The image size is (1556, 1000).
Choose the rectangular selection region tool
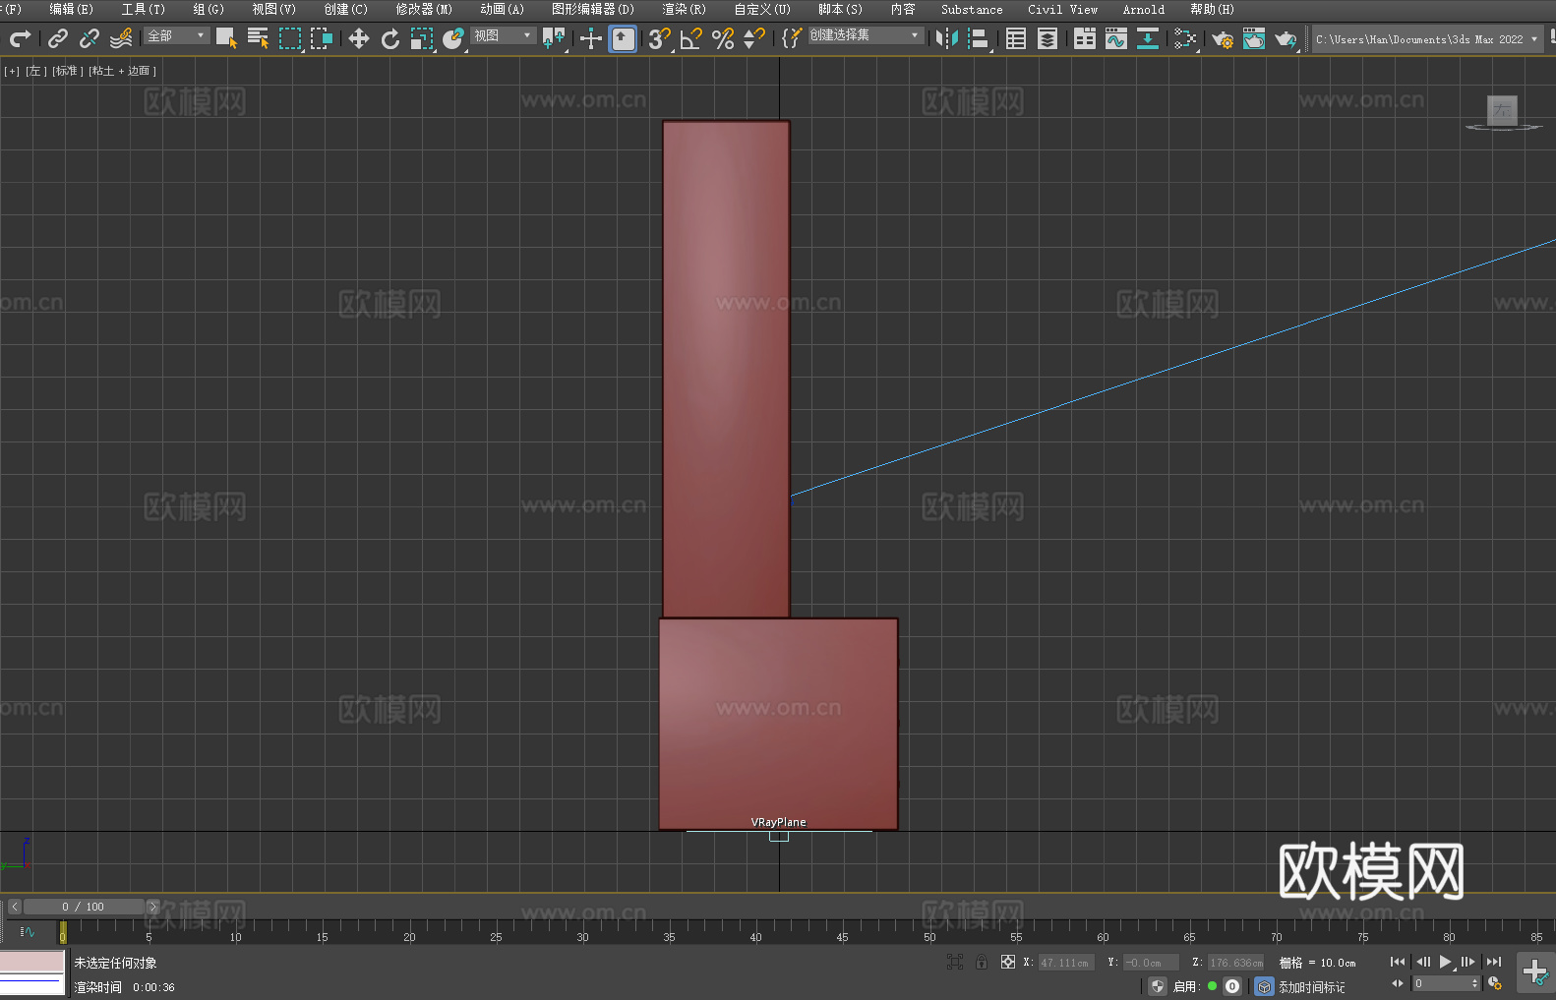tap(290, 38)
